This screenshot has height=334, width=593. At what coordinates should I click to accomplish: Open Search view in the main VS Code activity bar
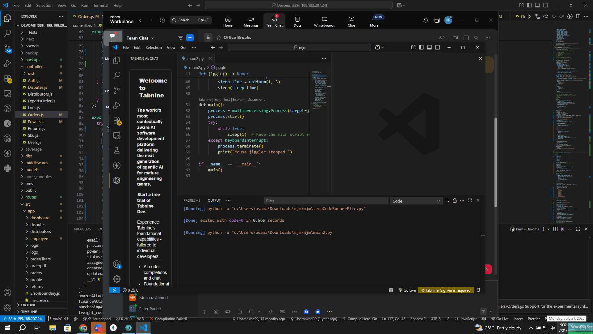pyautogui.click(x=7, y=33)
